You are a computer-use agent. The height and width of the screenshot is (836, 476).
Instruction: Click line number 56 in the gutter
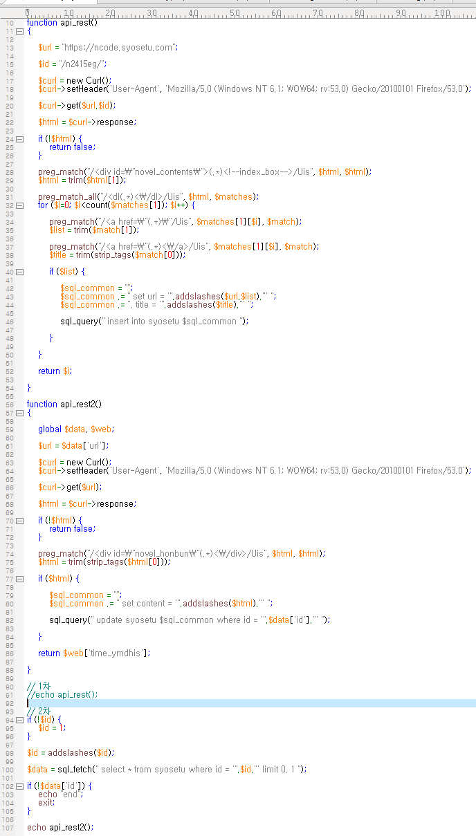coord(9,405)
